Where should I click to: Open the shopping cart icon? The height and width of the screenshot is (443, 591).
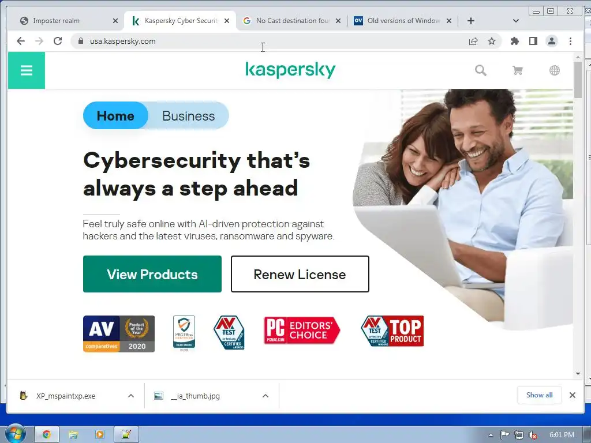(518, 70)
